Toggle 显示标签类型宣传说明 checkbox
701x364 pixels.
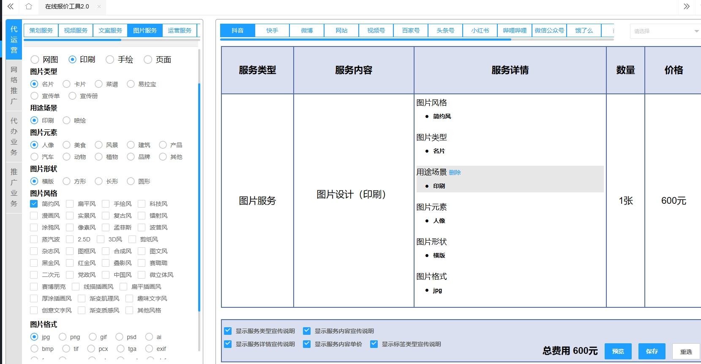click(x=374, y=344)
